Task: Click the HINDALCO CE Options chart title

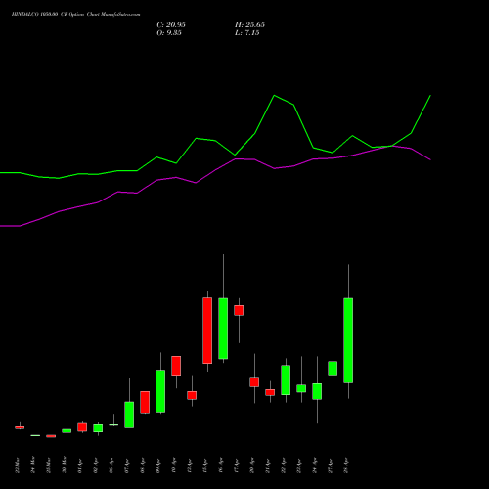Action: tap(75, 15)
